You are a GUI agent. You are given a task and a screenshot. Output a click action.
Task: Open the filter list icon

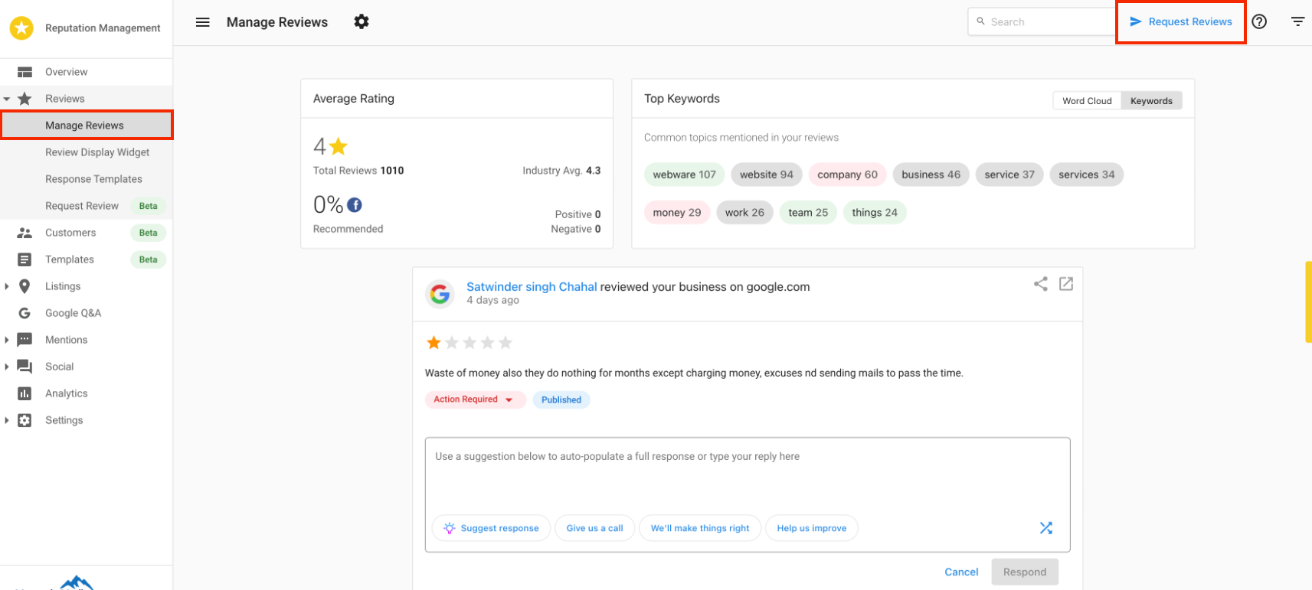[1297, 21]
